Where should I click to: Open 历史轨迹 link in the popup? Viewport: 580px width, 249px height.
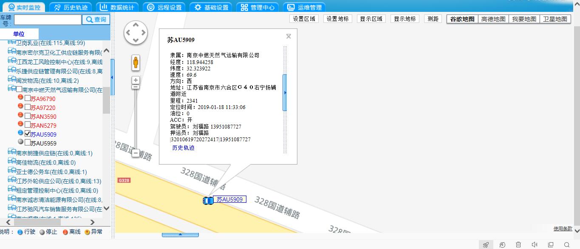pyautogui.click(x=183, y=148)
